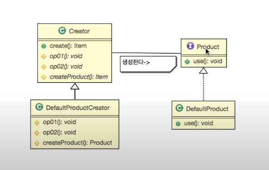Click diamond icon beside DefaultProductCreator's op01(): void

click(37, 123)
